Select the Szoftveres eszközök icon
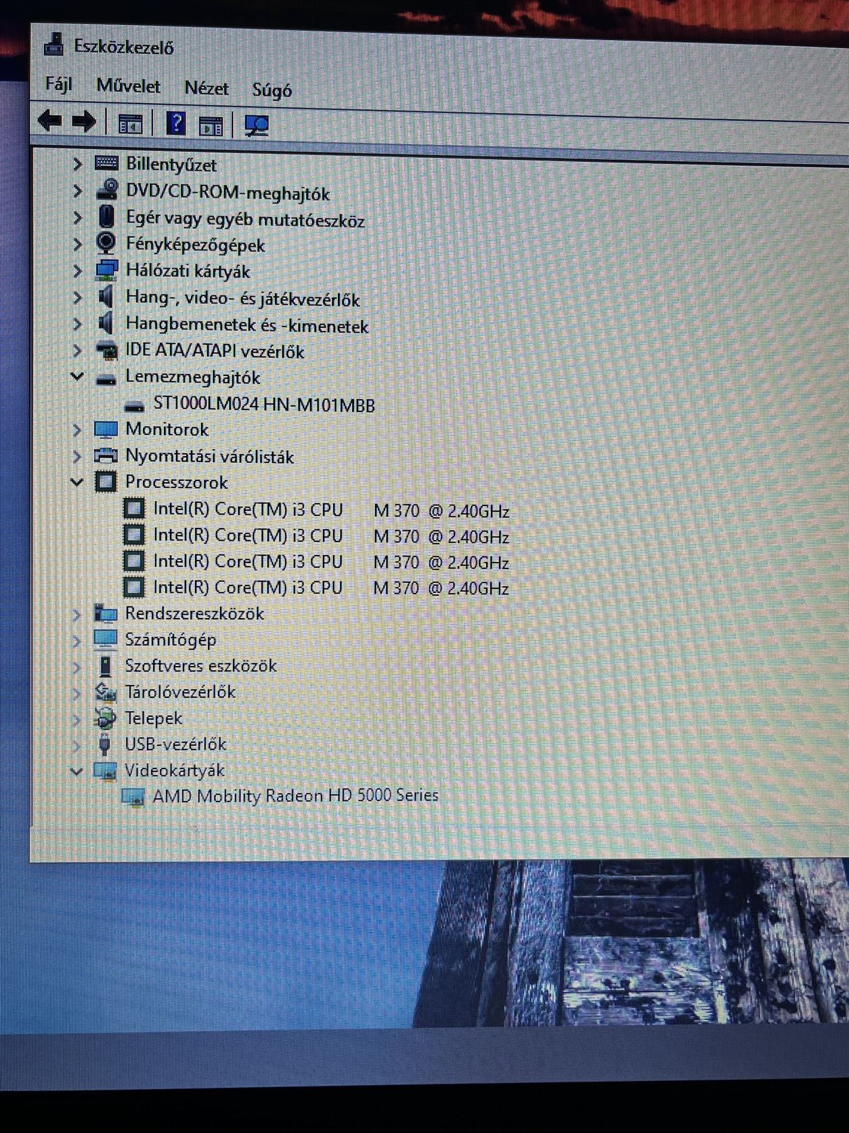The height and width of the screenshot is (1133, 849). coord(105,665)
